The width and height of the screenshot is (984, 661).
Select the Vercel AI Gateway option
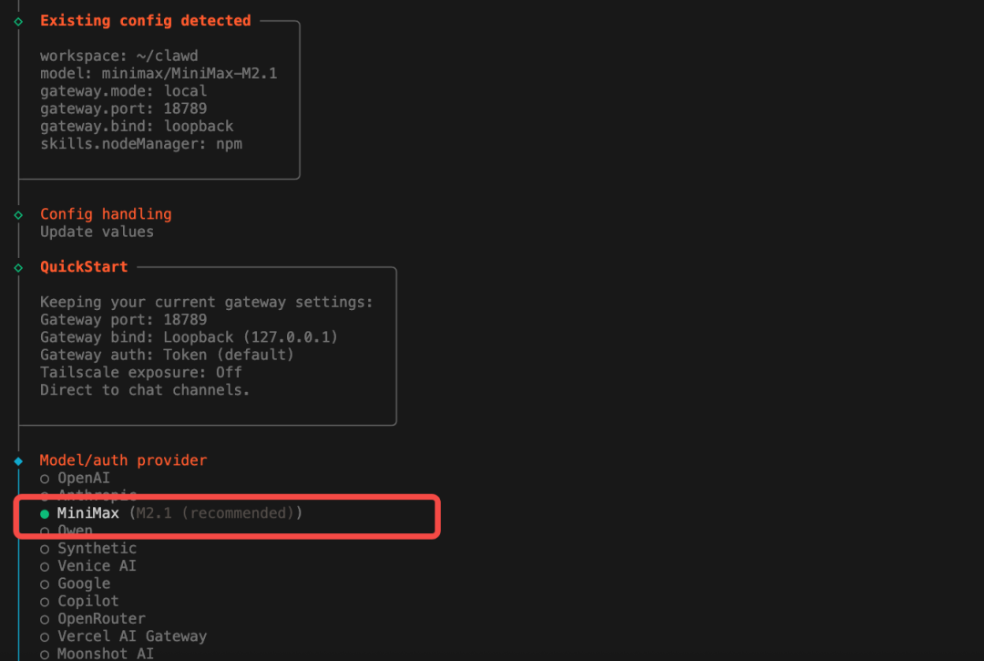tap(131, 636)
